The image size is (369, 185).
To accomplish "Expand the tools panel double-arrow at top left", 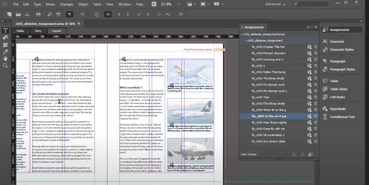I will click(x=3, y=21).
